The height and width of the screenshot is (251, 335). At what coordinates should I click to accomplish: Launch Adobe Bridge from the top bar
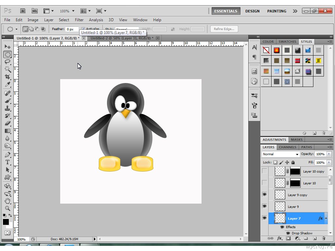pyautogui.click(x=23, y=11)
